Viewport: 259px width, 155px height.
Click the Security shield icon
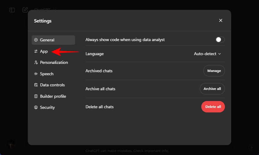36,107
